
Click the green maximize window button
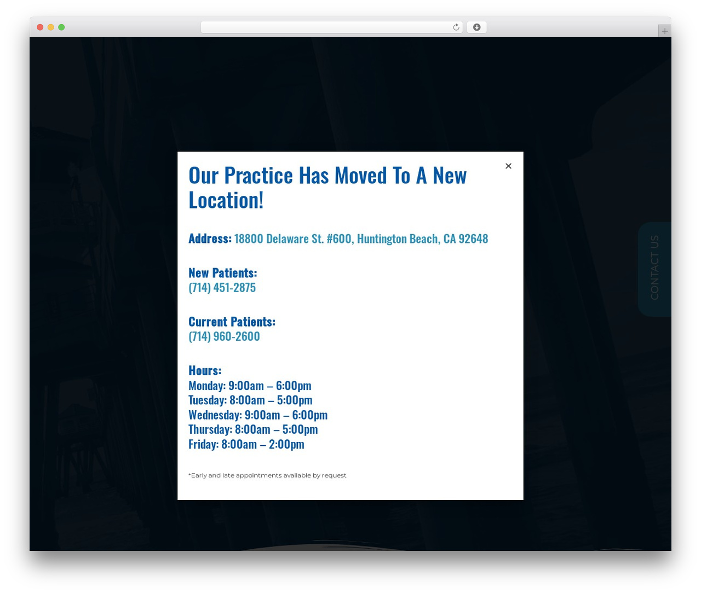tap(61, 27)
